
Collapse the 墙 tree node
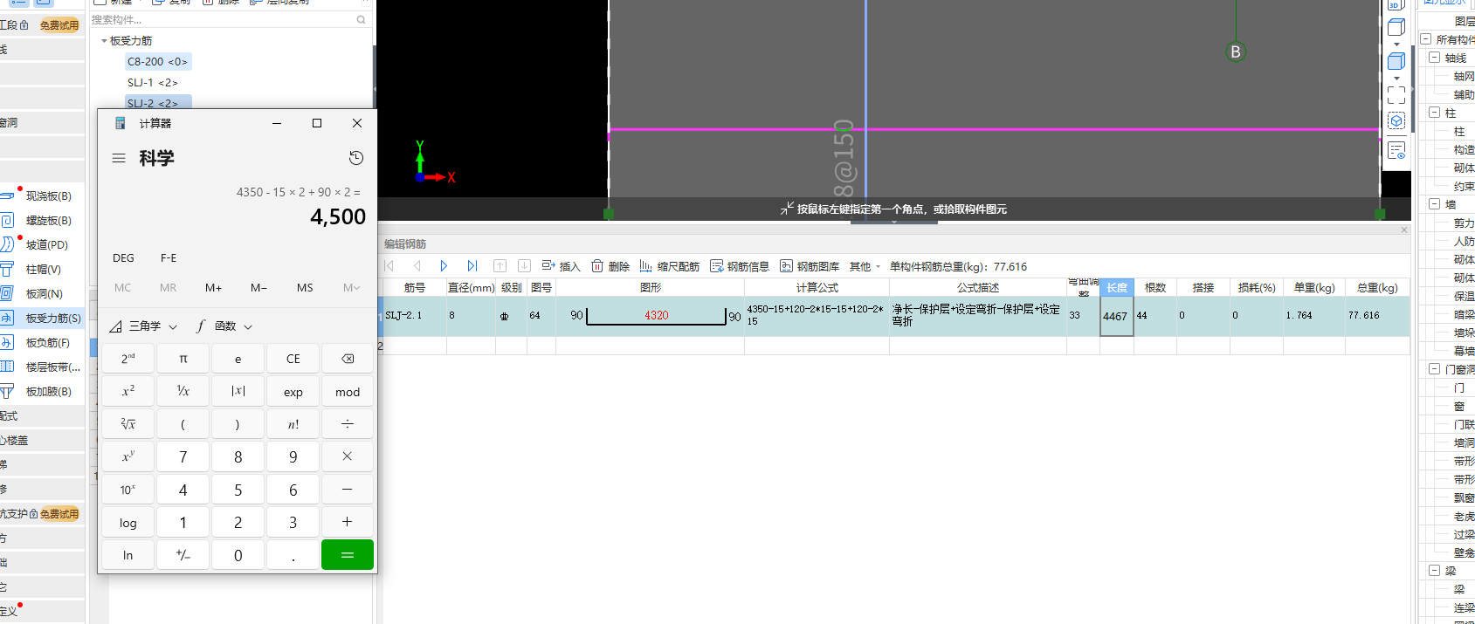tap(1434, 204)
